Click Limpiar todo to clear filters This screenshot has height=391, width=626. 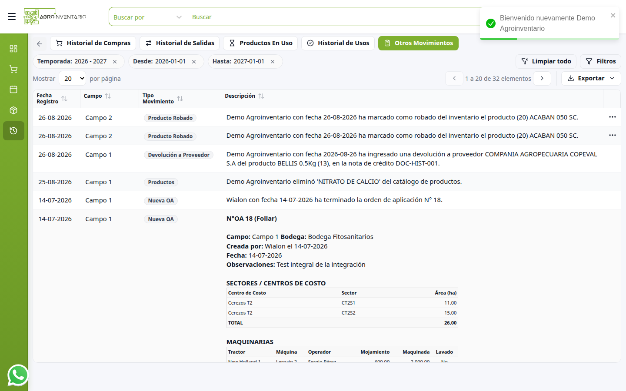click(546, 62)
